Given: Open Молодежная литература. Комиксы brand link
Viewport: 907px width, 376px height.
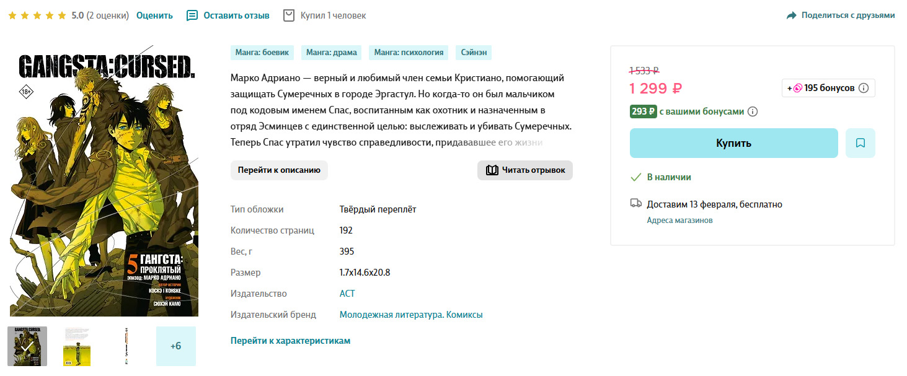Looking at the screenshot, I should 411,315.
